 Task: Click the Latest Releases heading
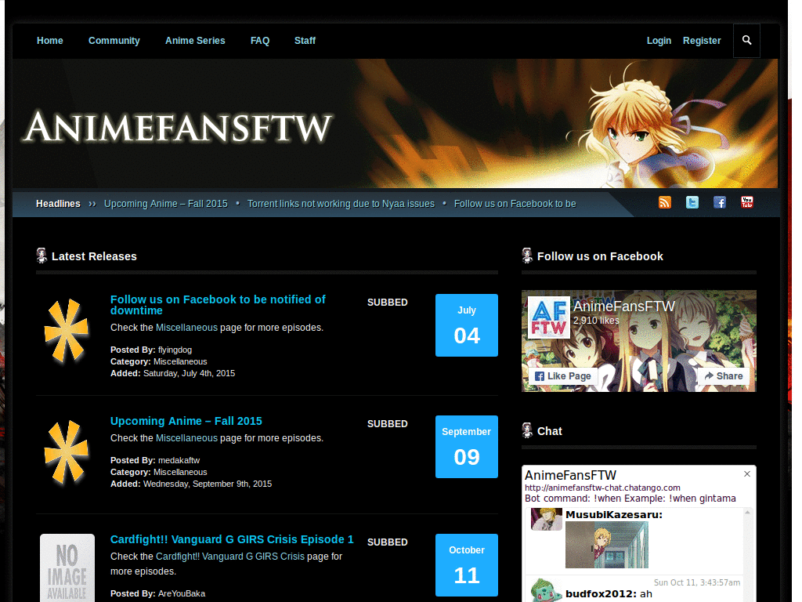[94, 256]
